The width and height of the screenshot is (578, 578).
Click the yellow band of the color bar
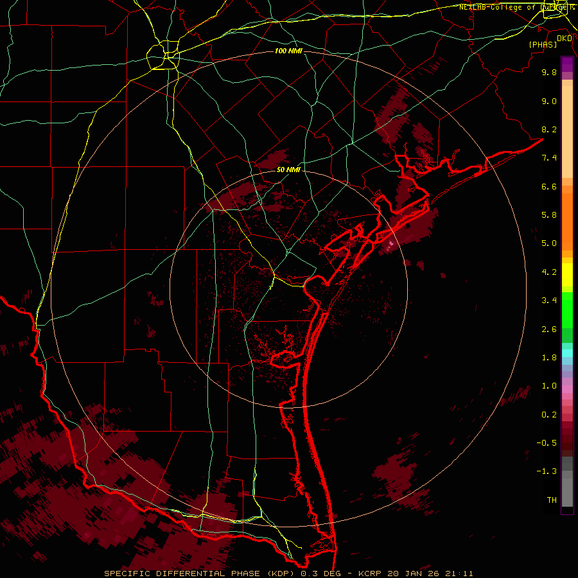pos(567,275)
